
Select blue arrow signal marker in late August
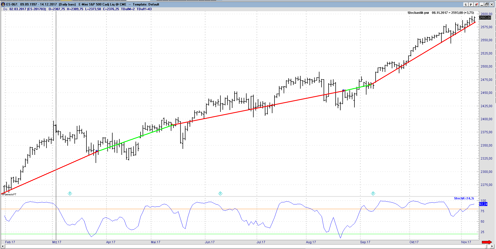pyautogui.click(x=344, y=91)
